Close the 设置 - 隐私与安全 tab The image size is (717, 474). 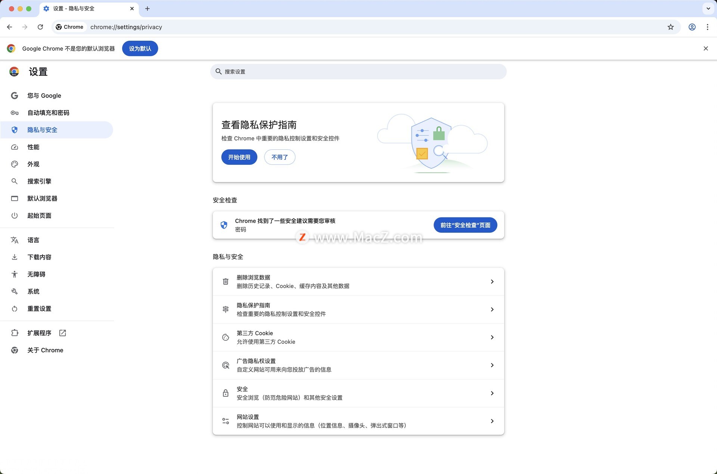pos(132,9)
